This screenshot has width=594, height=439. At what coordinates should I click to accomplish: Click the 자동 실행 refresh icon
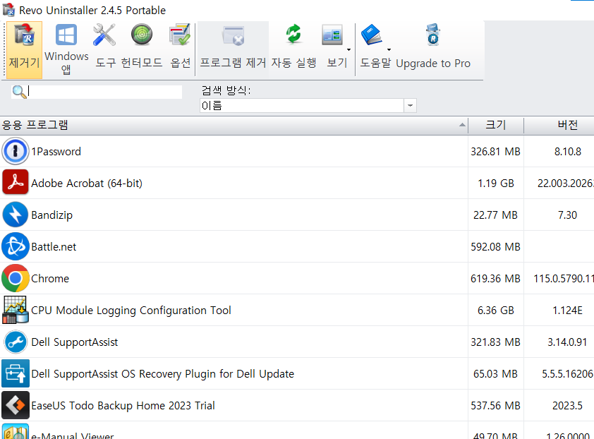tap(293, 35)
